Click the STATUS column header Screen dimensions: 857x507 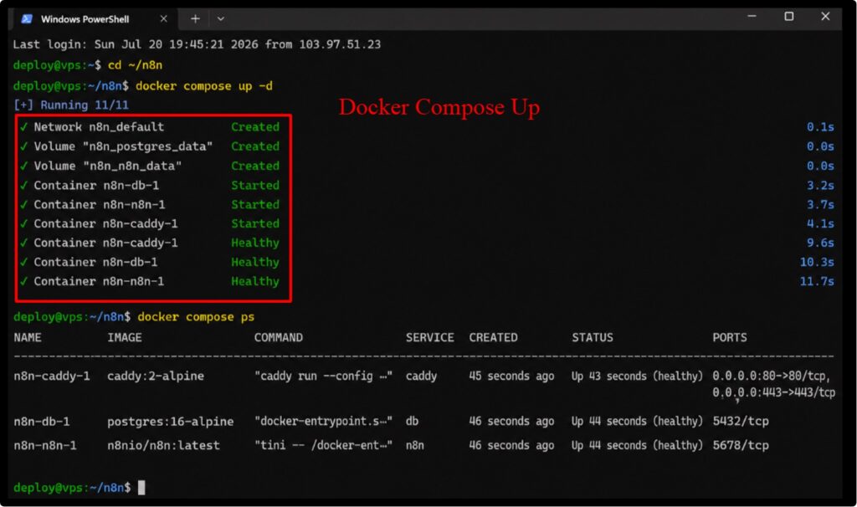(x=593, y=338)
